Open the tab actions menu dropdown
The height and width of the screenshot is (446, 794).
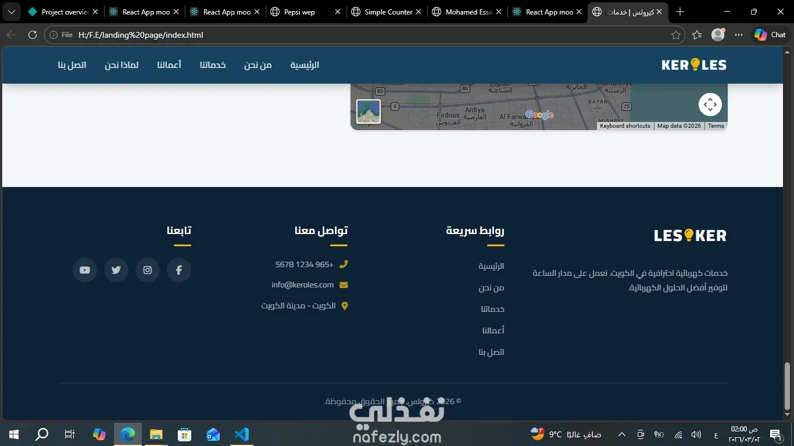point(13,12)
